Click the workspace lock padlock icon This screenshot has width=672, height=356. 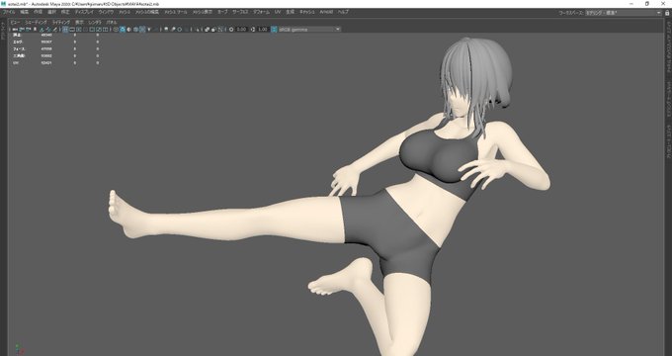click(x=667, y=13)
